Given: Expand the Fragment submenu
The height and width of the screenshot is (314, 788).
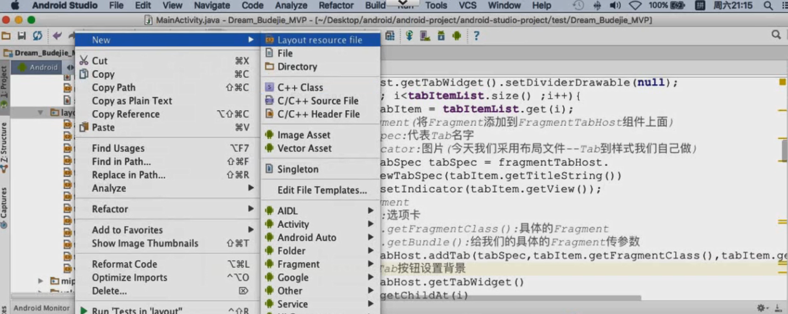Looking at the screenshot, I should pyautogui.click(x=321, y=264).
